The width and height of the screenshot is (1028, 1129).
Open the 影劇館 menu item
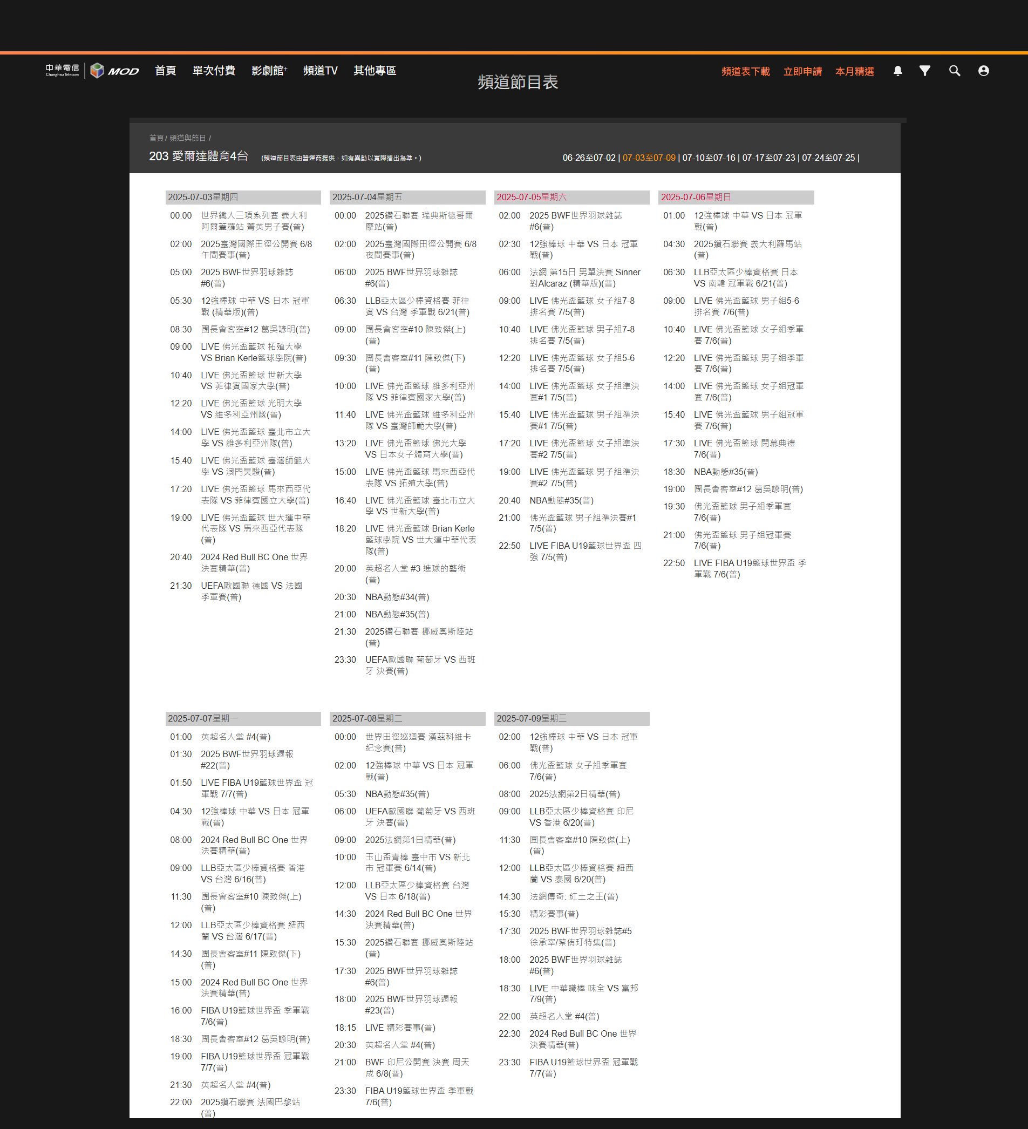point(269,71)
